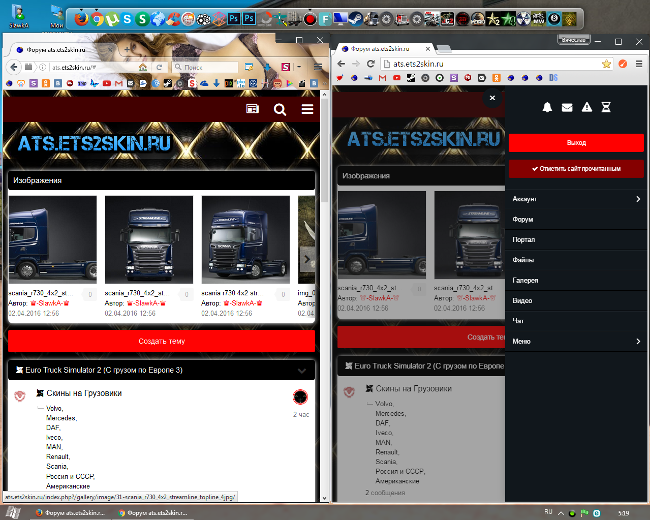Mark site read with Отметить сайт прочитанным
The height and width of the screenshot is (520, 650).
coord(576,169)
